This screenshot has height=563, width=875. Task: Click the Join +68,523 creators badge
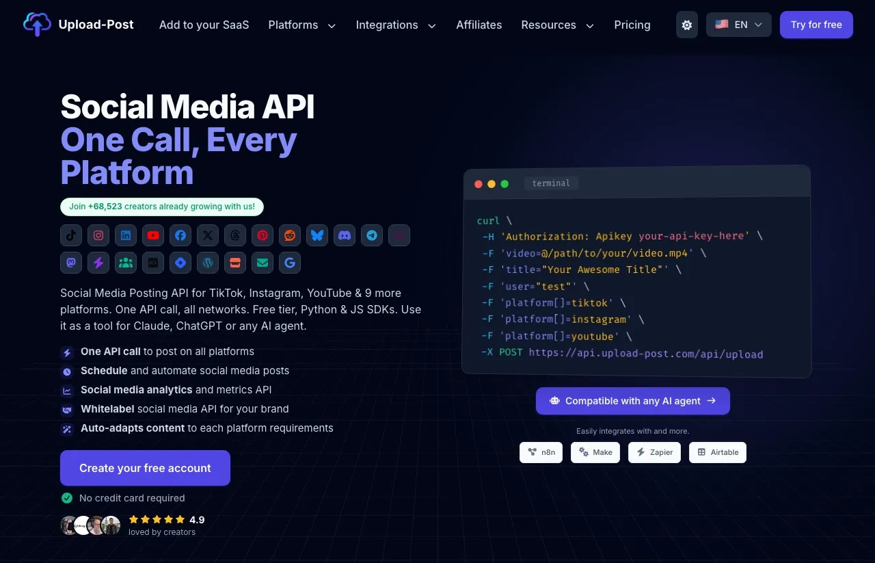[x=162, y=206]
